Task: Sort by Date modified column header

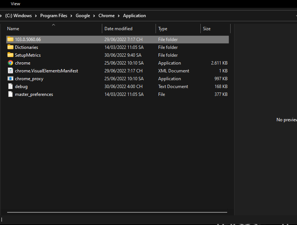Action: point(118,29)
